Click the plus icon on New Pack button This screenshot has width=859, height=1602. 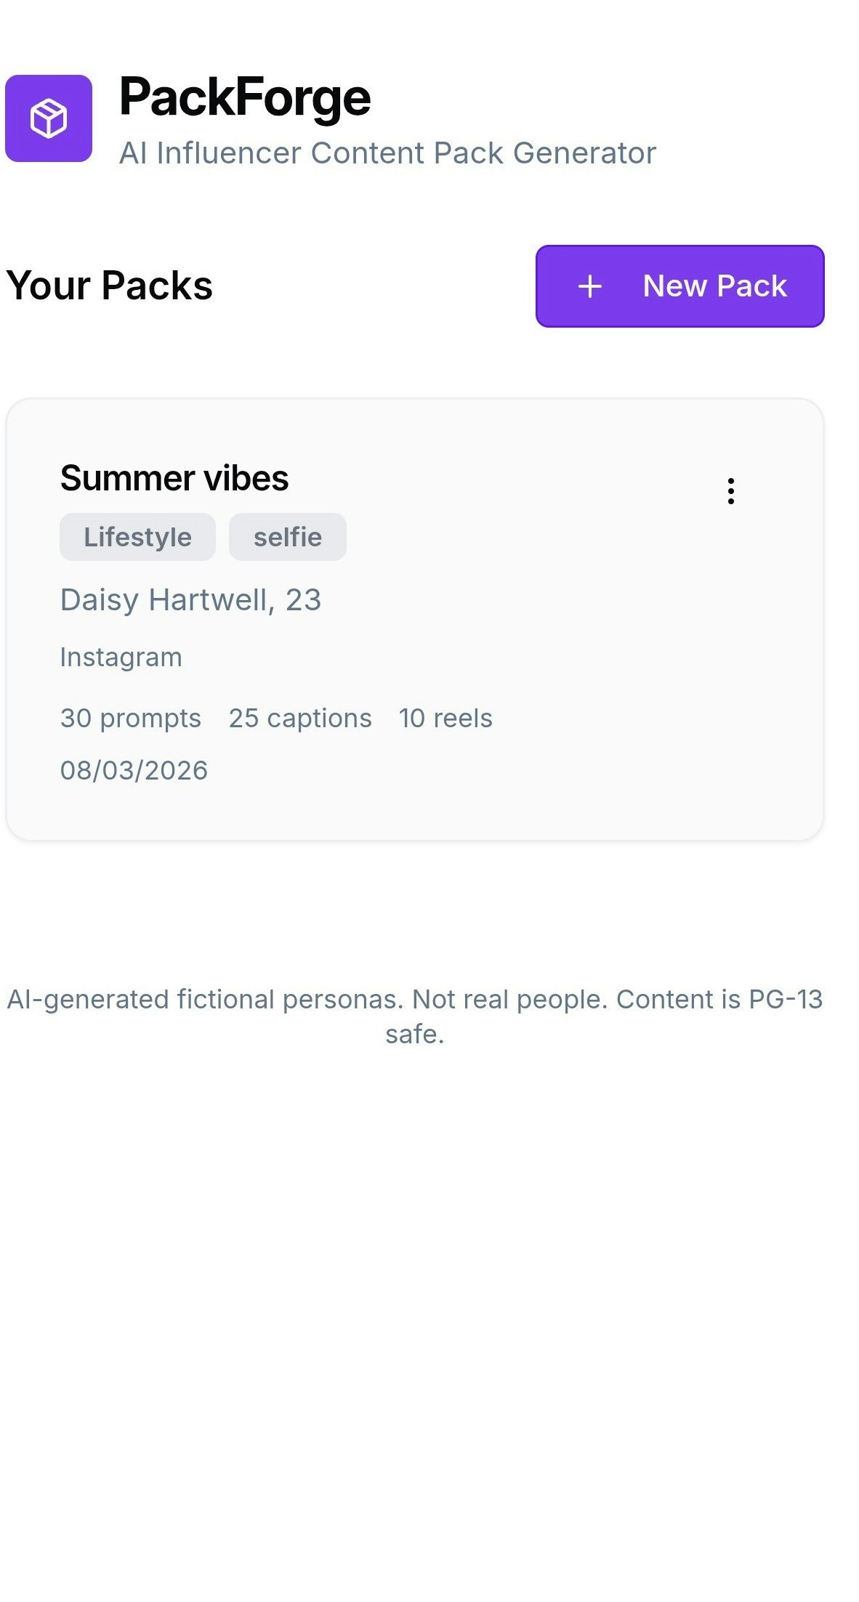tap(589, 286)
